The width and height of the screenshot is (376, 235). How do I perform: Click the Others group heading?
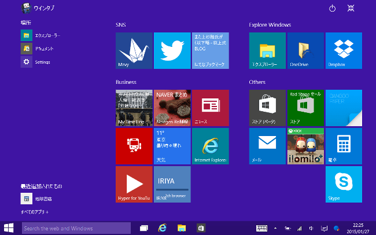257,82
